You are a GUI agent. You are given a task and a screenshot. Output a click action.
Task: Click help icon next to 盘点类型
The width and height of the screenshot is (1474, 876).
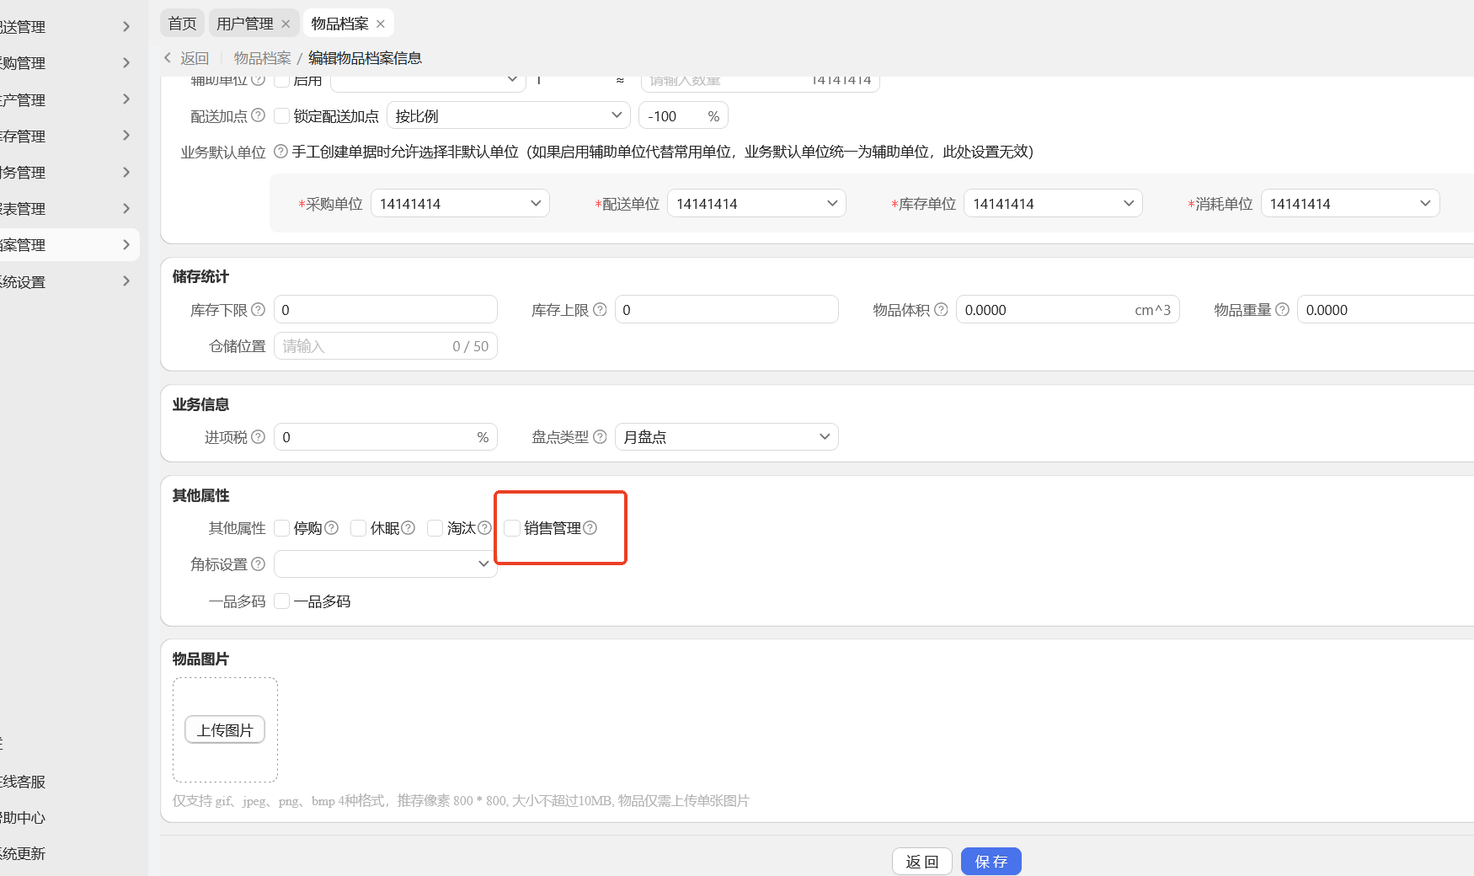[600, 437]
